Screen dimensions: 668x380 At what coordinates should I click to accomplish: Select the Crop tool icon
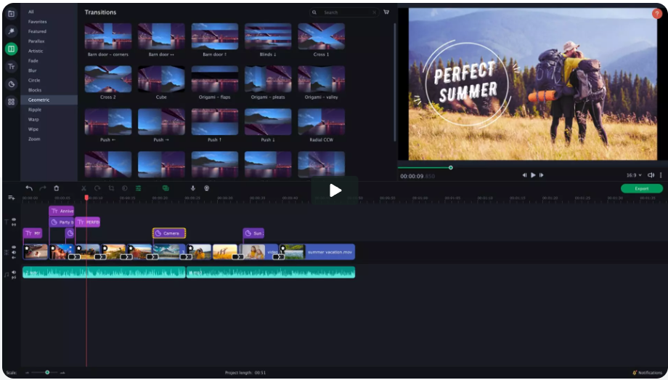tap(111, 188)
